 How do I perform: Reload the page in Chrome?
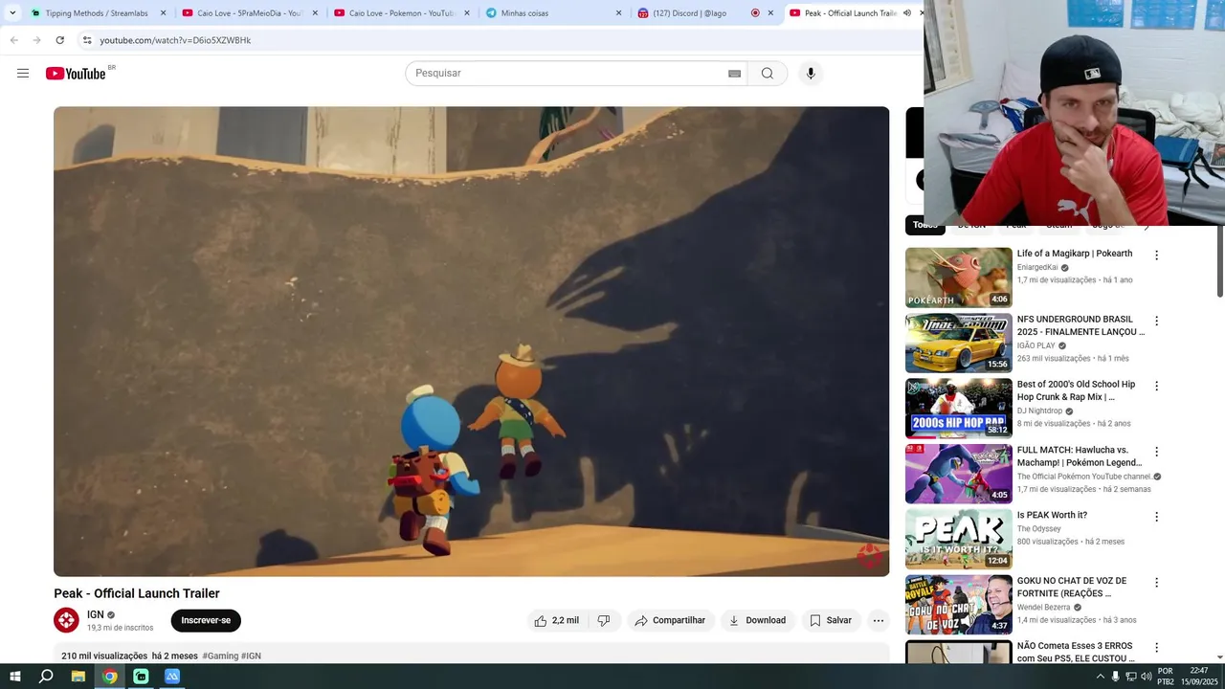59,40
